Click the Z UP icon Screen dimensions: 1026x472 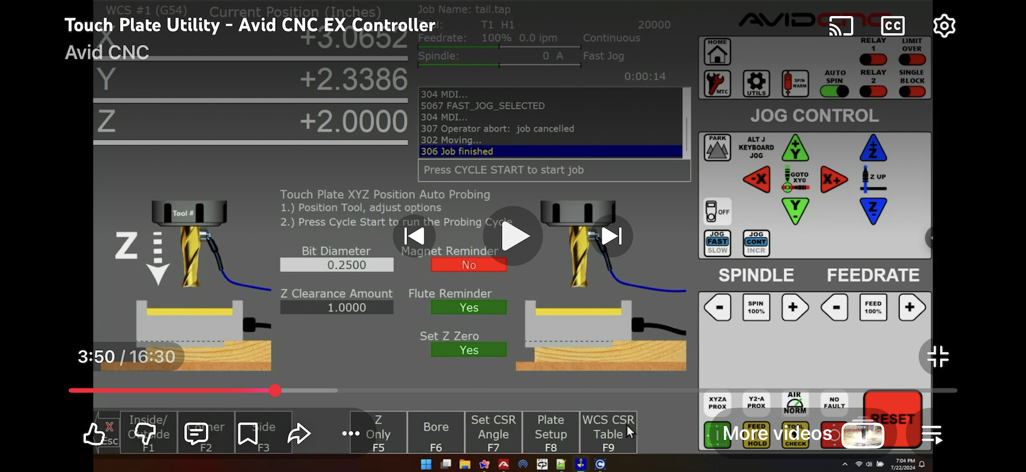coord(873,180)
